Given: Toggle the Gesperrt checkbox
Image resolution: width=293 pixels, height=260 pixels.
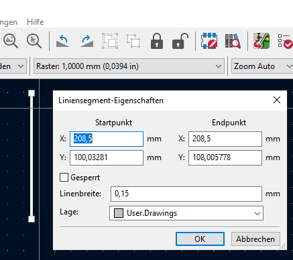Looking at the screenshot, I should pyautogui.click(x=64, y=178).
